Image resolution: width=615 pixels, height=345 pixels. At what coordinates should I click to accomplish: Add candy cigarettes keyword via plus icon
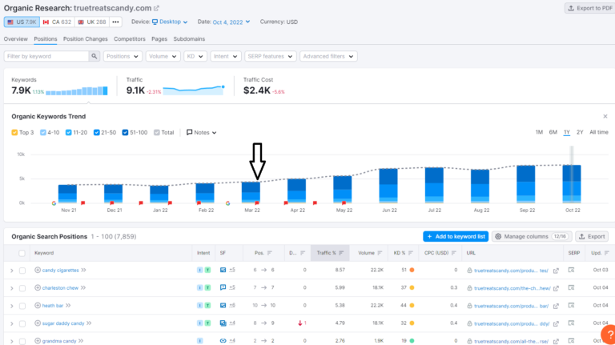38,270
